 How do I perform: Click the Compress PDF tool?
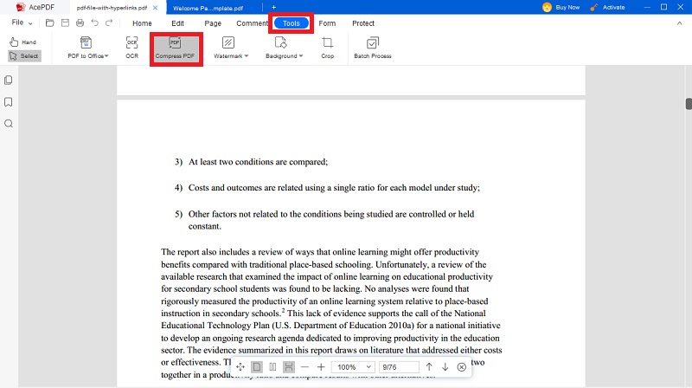pyautogui.click(x=176, y=48)
